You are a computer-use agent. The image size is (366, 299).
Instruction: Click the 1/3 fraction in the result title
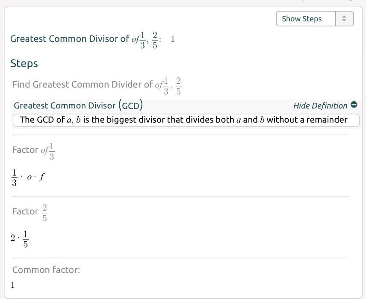coord(142,40)
